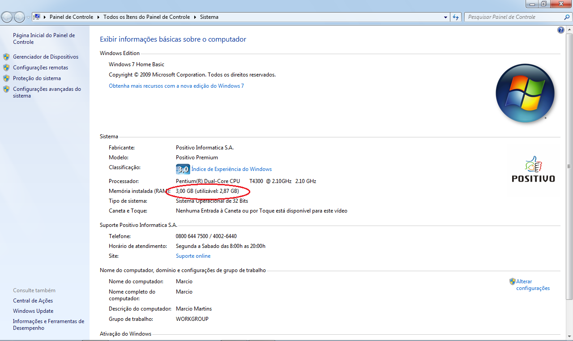Refresh the address bar location
This screenshot has height=341, width=573.
456,17
